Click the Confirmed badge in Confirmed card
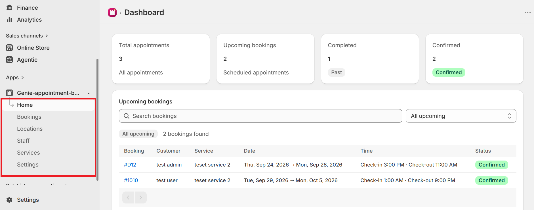This screenshot has width=534, height=210. coord(449,72)
